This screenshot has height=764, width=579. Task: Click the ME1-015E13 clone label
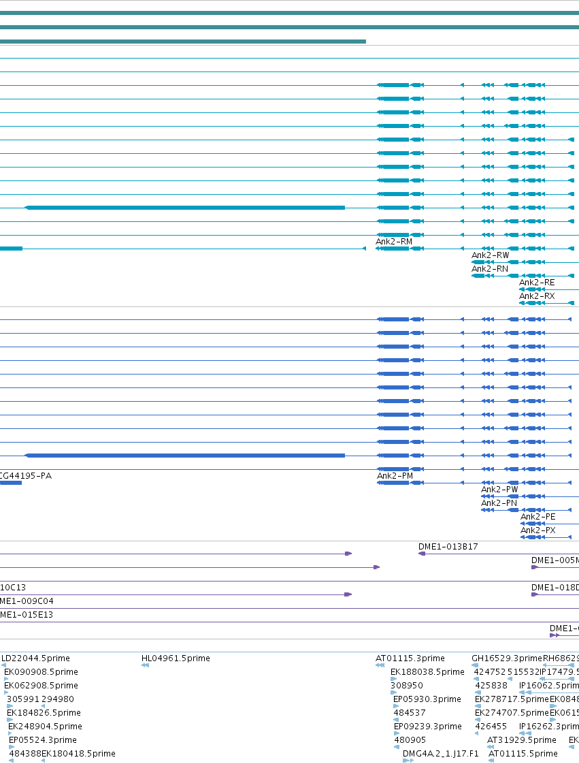pos(27,615)
